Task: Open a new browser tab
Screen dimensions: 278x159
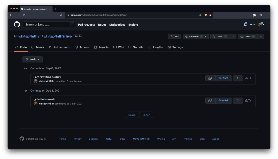Action: [x=56, y=9]
